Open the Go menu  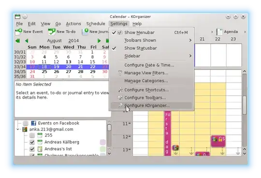coord(58,24)
